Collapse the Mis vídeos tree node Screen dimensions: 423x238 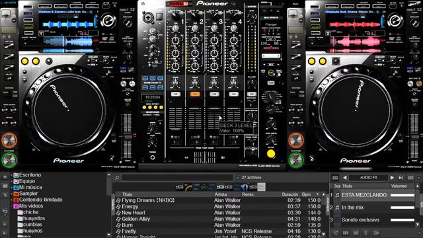click(x=12, y=206)
